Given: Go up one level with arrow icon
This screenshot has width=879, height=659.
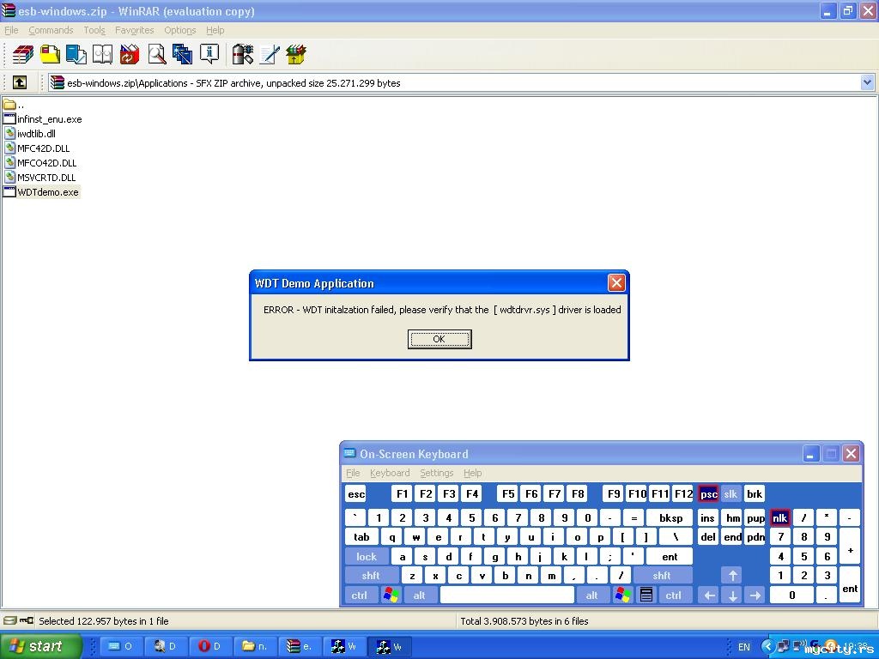Looking at the screenshot, I should coord(20,83).
